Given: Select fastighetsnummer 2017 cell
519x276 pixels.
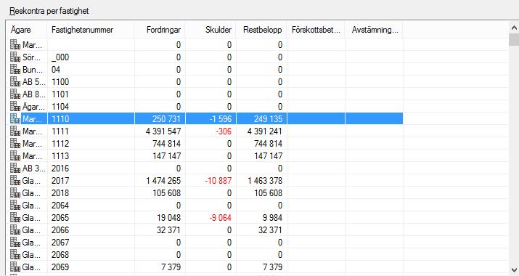Looking at the screenshot, I should 60,181.
